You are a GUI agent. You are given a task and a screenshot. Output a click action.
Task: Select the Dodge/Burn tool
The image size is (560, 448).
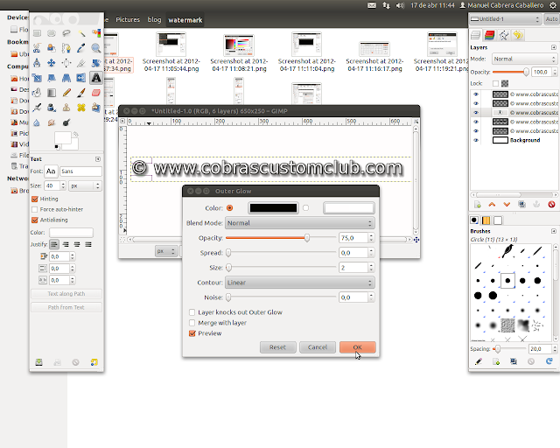click(x=66, y=122)
